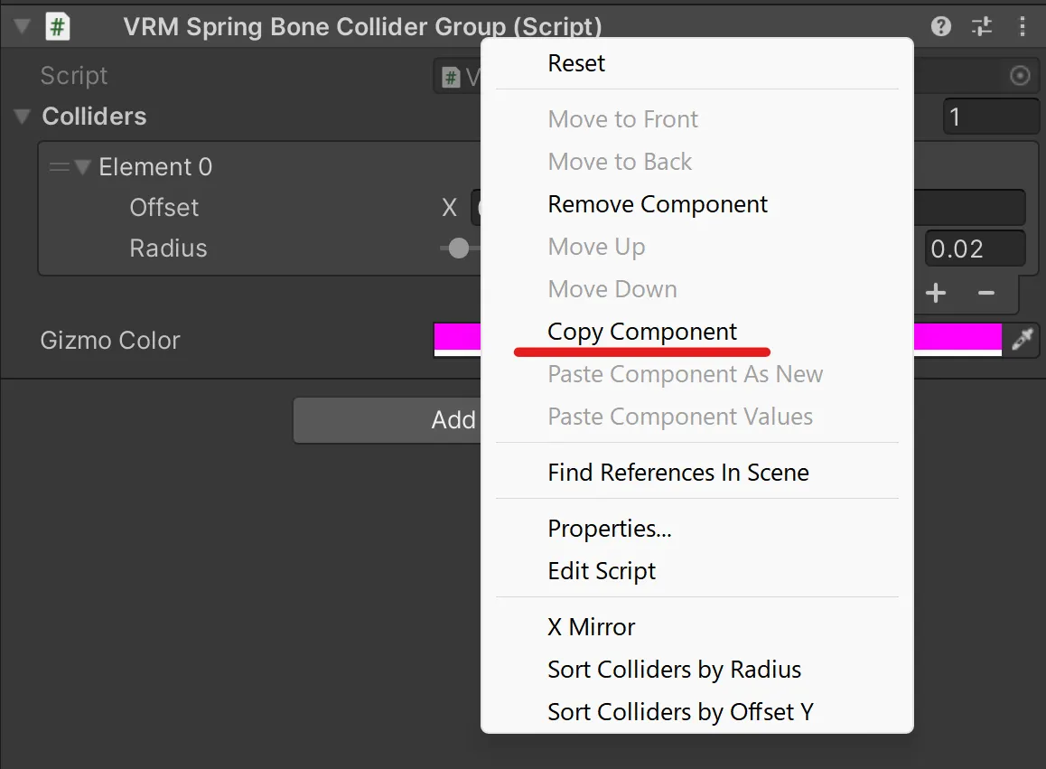1046x769 pixels.
Task: Click the script object picker circle
Action: pyautogui.click(x=1020, y=75)
